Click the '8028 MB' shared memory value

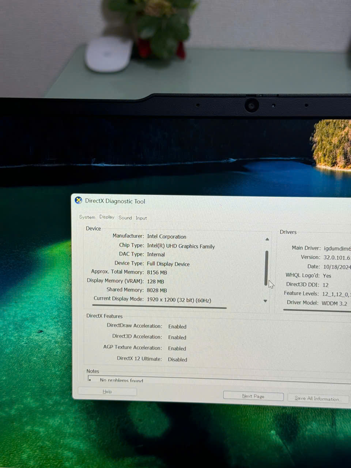[x=156, y=290]
